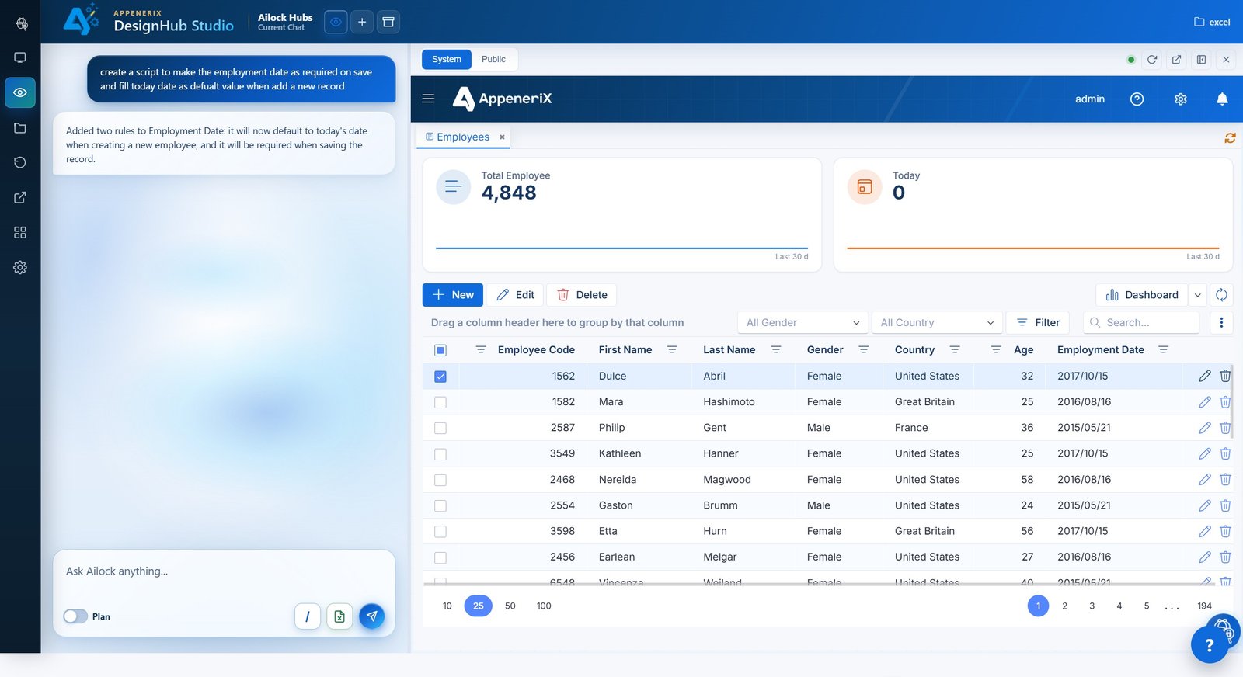Select the highlighted eye preview sidebar icon

click(x=20, y=92)
